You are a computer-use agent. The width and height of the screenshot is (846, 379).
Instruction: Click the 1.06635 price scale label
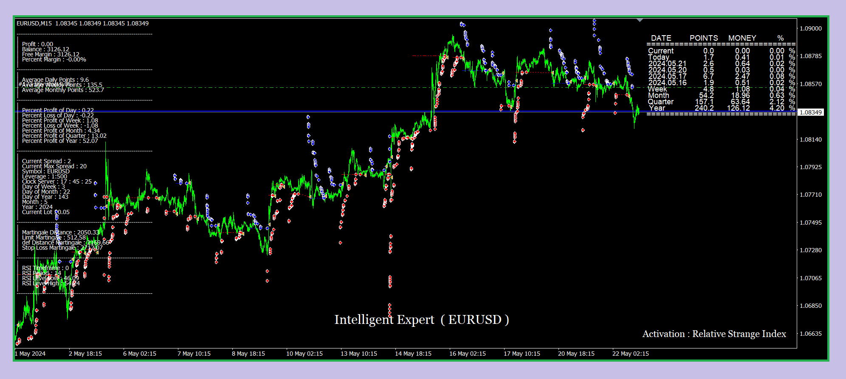tap(811, 334)
